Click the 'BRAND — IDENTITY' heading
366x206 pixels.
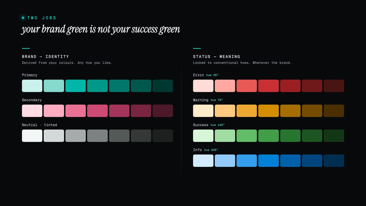(x=45, y=57)
